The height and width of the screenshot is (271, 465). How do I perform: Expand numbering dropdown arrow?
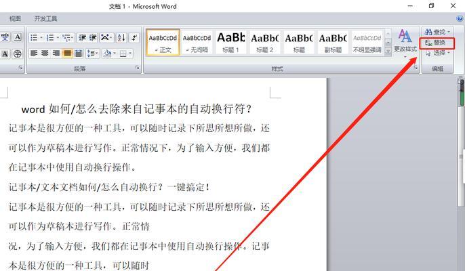pyautogui.click(x=58, y=38)
